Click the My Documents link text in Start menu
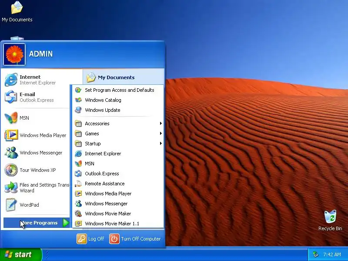348x261 pixels. [x=116, y=77]
